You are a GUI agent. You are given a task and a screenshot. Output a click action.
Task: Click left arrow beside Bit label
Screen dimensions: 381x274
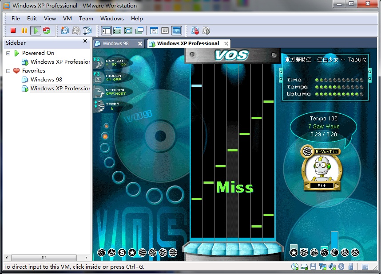307,186
